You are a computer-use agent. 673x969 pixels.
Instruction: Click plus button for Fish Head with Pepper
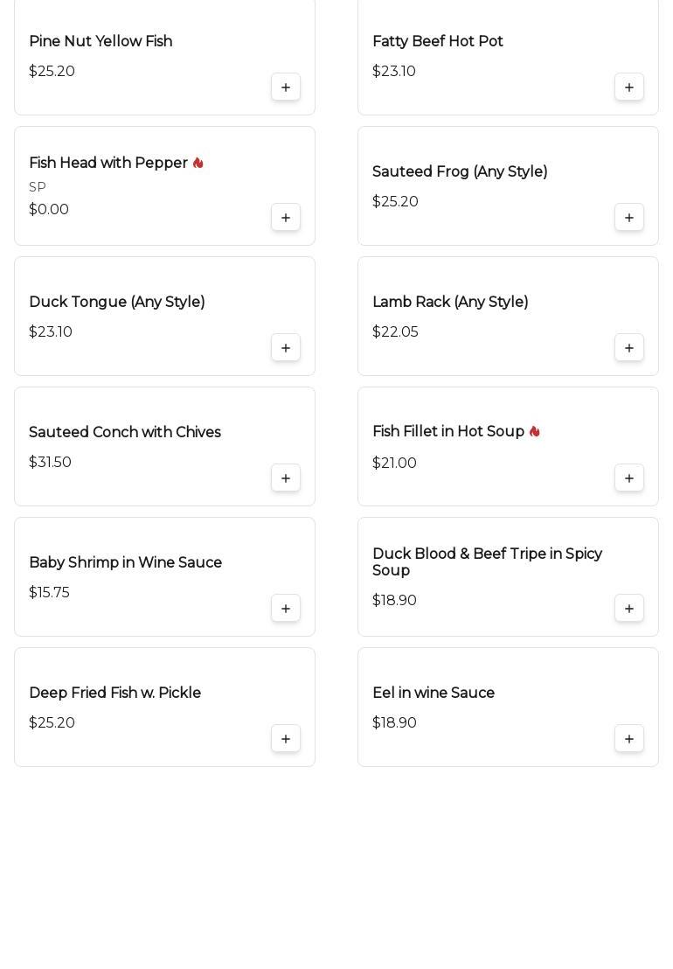(x=286, y=218)
